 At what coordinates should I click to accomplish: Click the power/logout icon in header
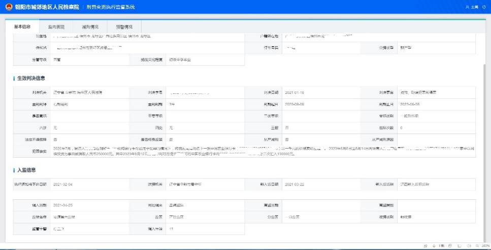tap(484, 7)
